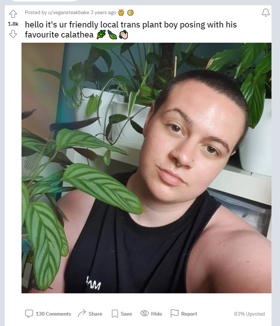Open the u/vegansteakbake profile link
This screenshot has width=280, height=326.
[69, 13]
